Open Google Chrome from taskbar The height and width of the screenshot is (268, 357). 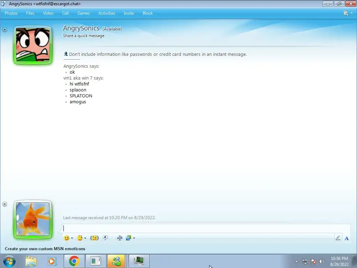tap(74, 261)
